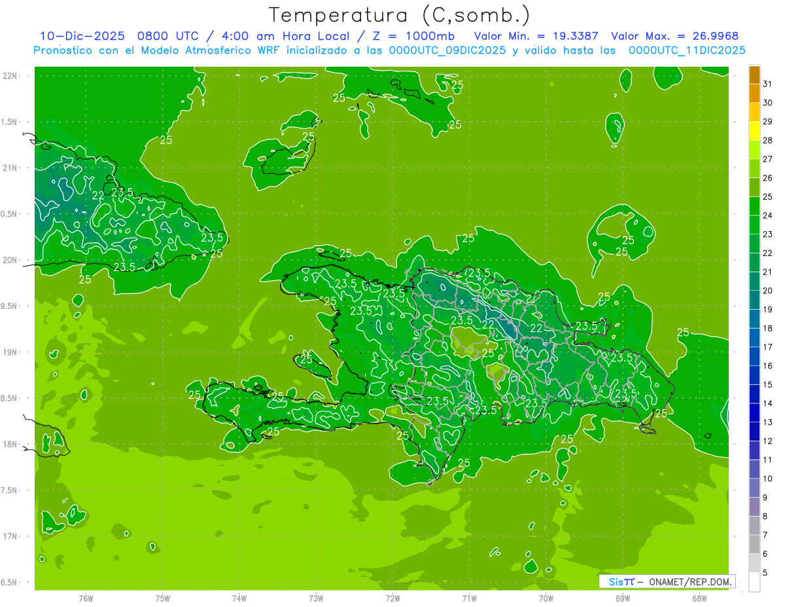
Task: Click color scale value "20"
Action: 768,291
